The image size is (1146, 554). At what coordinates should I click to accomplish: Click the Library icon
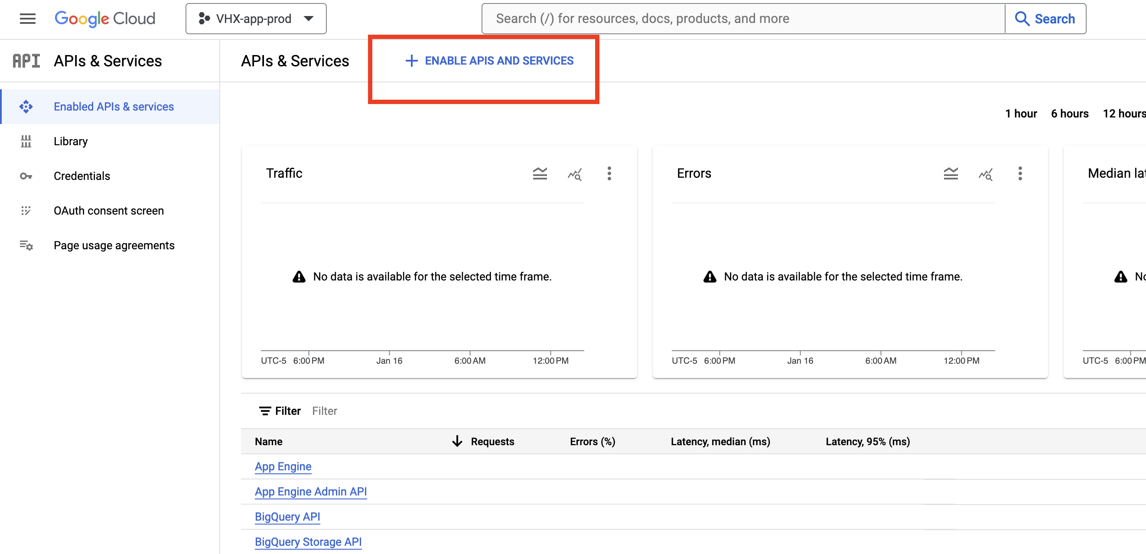tap(26, 141)
